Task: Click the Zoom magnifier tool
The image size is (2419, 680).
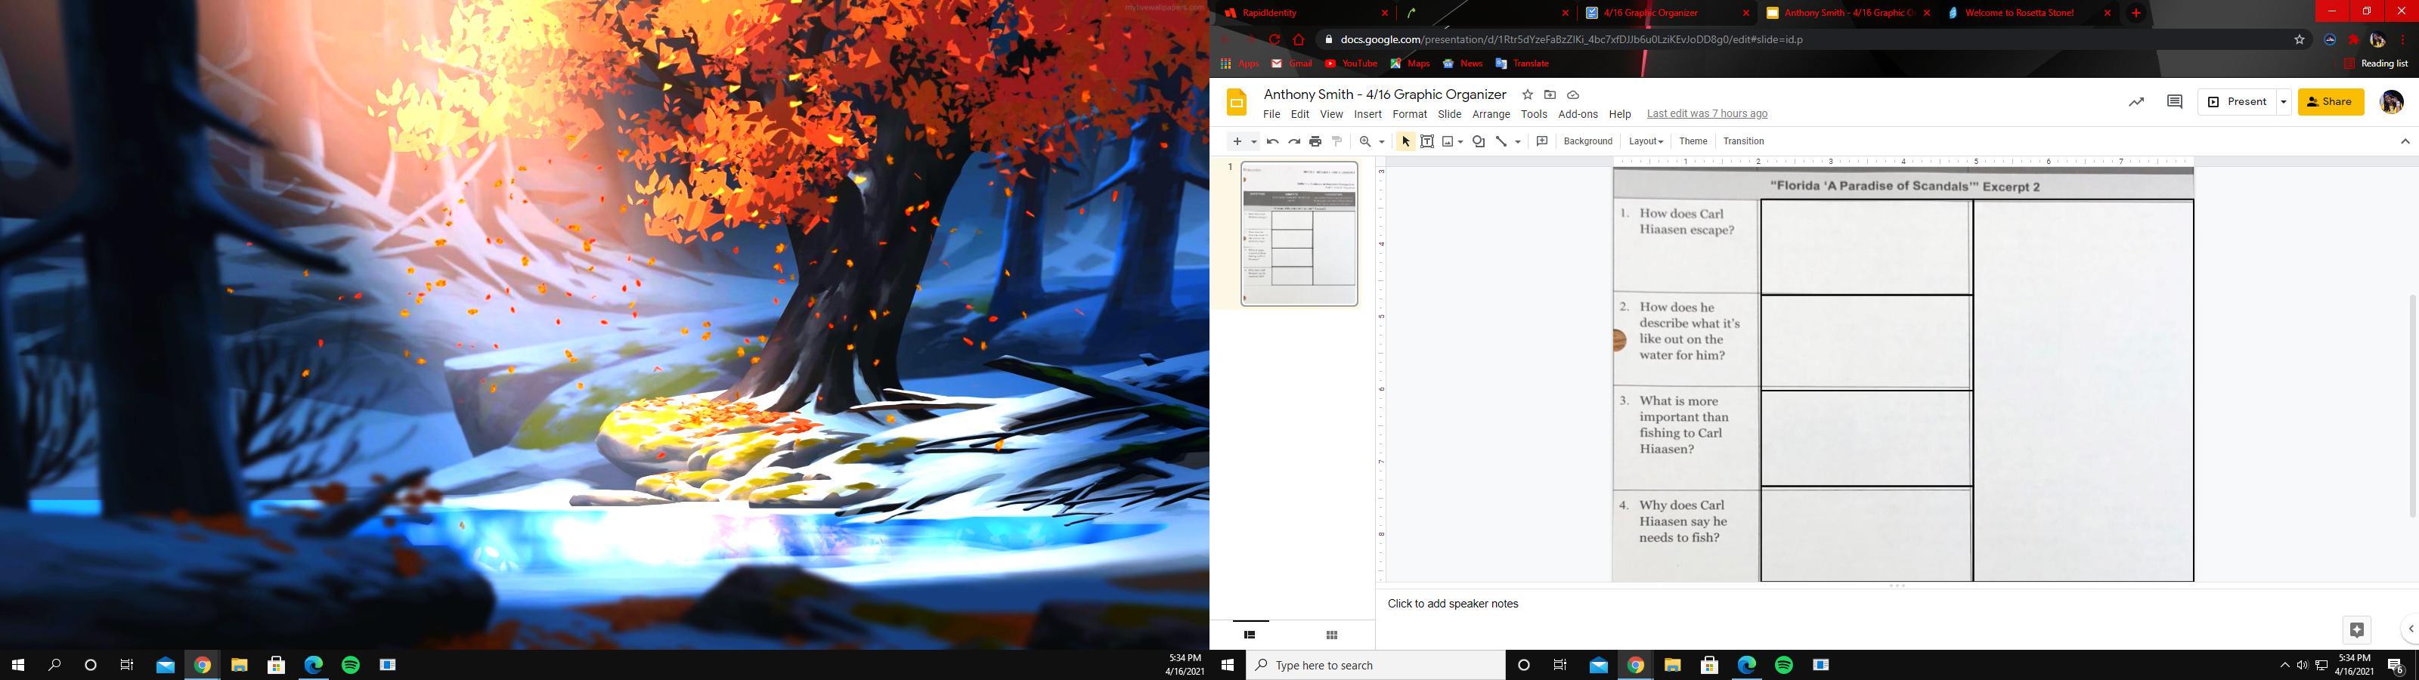Action: point(1365,142)
